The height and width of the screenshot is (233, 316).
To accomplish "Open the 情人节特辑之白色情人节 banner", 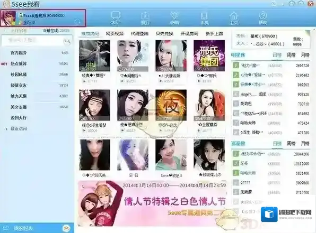I will [x=152, y=203].
